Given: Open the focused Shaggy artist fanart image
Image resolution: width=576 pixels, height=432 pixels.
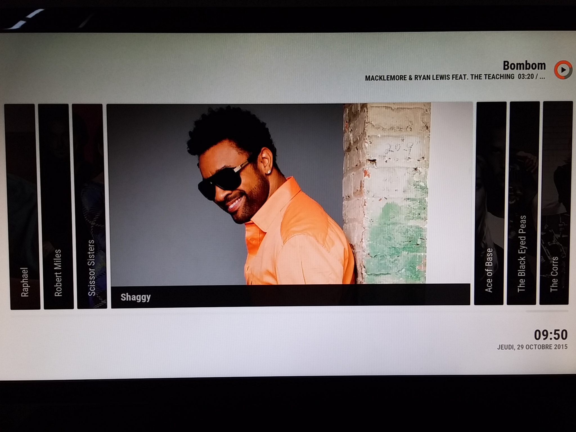Looking at the screenshot, I should tap(290, 194).
